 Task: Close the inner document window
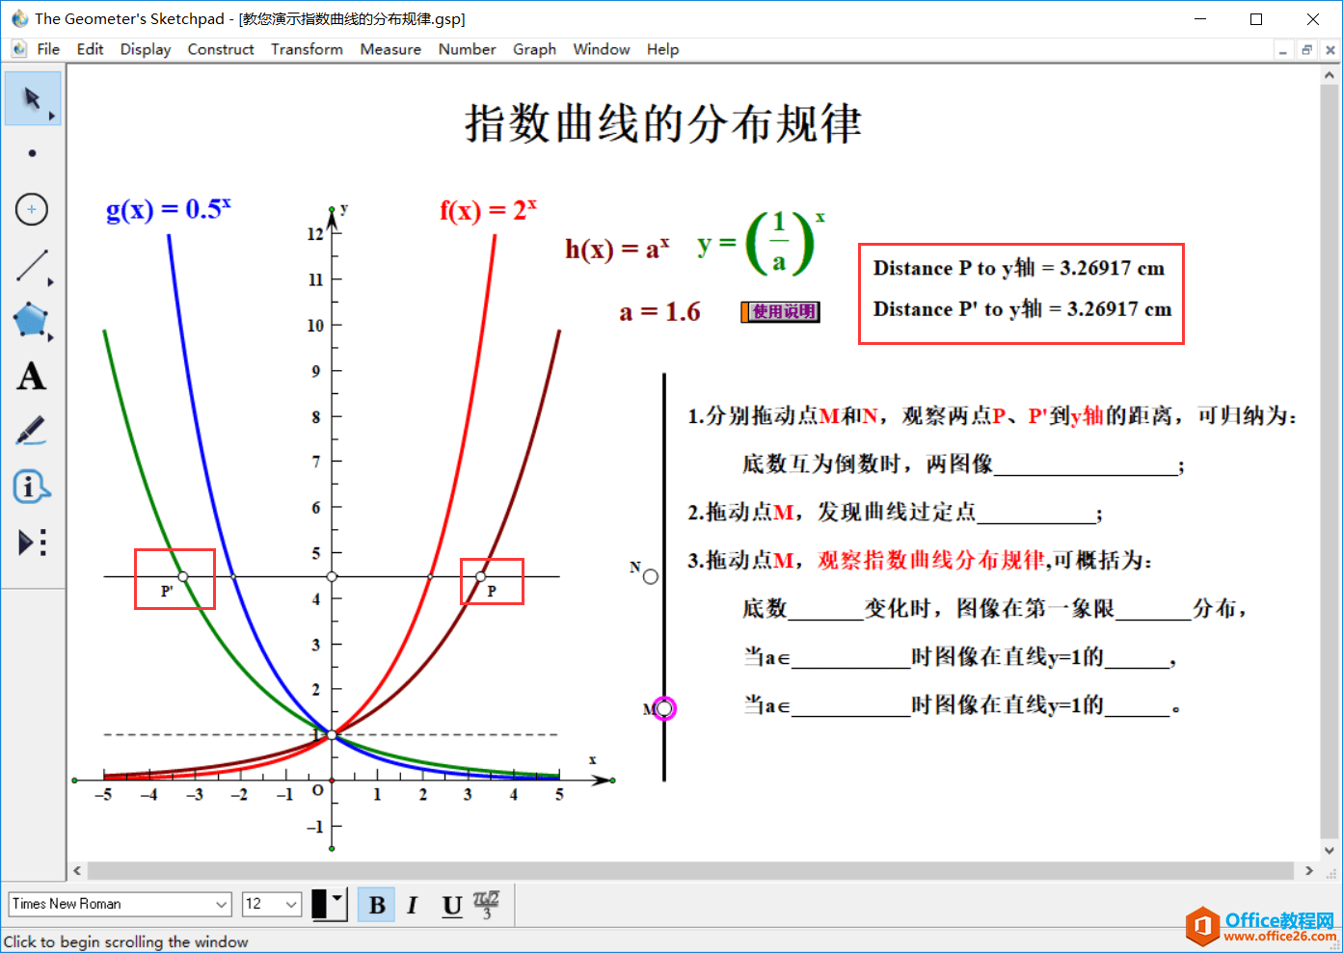pyautogui.click(x=1330, y=50)
